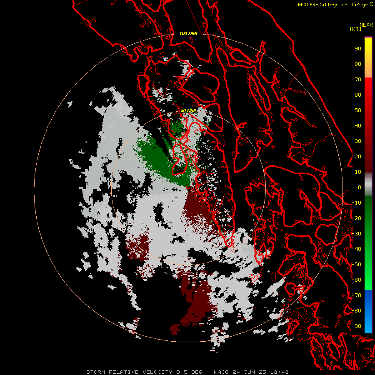375x375 pixels.
Task: Click the positive 80 scale value
Action: pyautogui.click(x=358, y=64)
